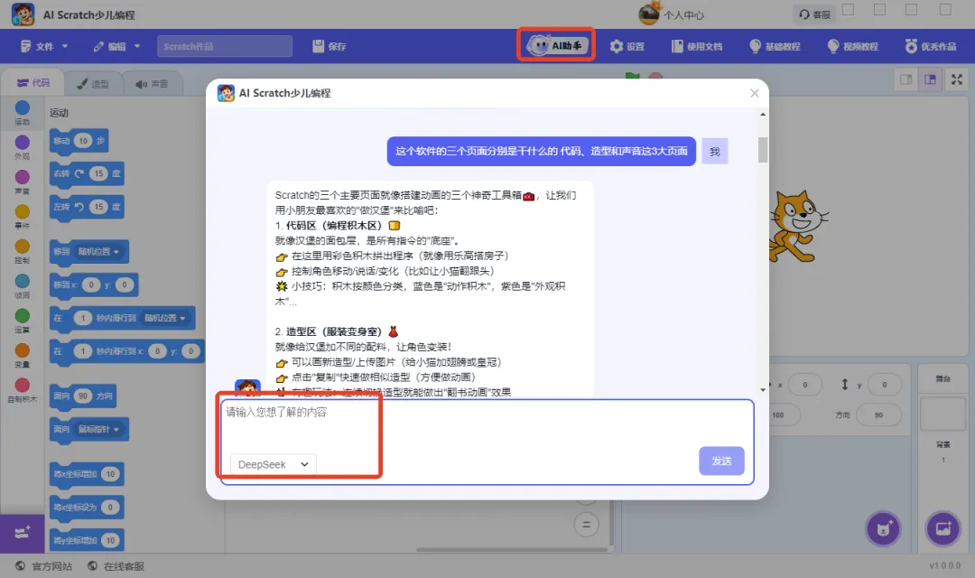Select the 控制 control category circle
The height and width of the screenshot is (578, 975).
23,247
